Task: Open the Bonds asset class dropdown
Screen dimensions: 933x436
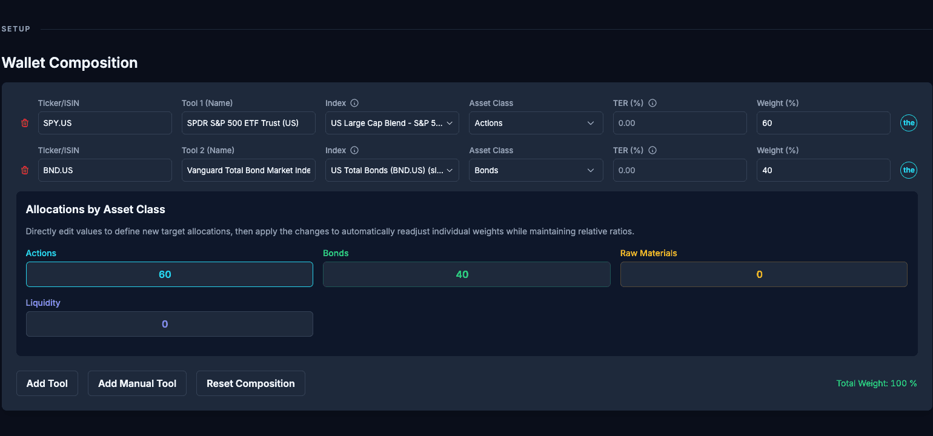Action: click(536, 170)
